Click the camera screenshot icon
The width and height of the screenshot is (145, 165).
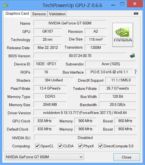136,14
